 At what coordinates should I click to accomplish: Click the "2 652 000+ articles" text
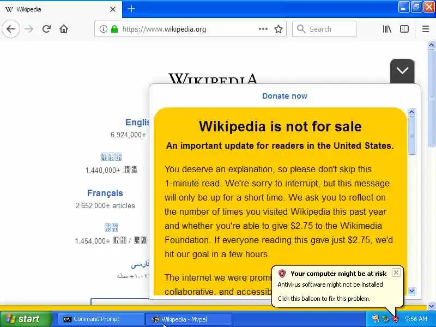click(x=105, y=206)
